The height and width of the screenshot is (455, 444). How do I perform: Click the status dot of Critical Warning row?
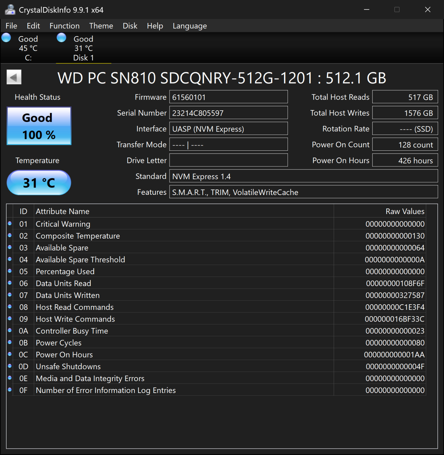pos(10,224)
